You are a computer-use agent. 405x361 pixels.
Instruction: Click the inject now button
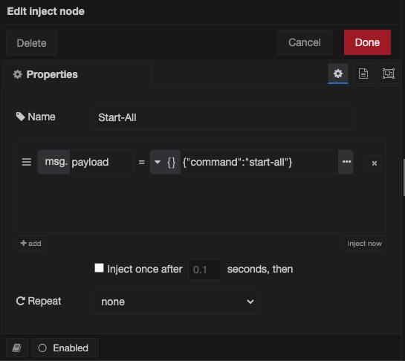(365, 243)
